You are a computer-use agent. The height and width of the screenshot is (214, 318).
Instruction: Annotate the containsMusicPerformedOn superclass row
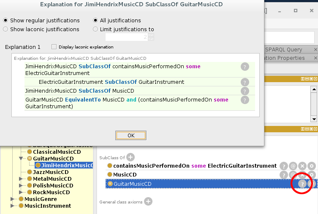293,166
